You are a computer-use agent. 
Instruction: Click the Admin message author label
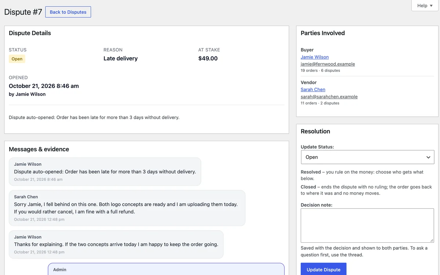(x=60, y=269)
